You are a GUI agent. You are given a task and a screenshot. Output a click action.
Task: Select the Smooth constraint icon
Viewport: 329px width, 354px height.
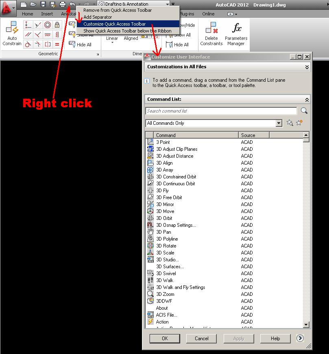pos(38,44)
